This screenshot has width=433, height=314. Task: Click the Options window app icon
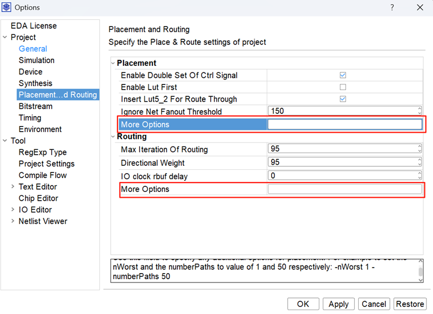point(7,8)
